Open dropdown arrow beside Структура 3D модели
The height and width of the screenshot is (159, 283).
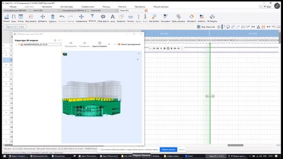coord(59,40)
